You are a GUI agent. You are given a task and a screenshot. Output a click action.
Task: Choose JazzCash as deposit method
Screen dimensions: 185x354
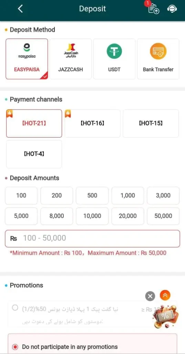(71, 59)
